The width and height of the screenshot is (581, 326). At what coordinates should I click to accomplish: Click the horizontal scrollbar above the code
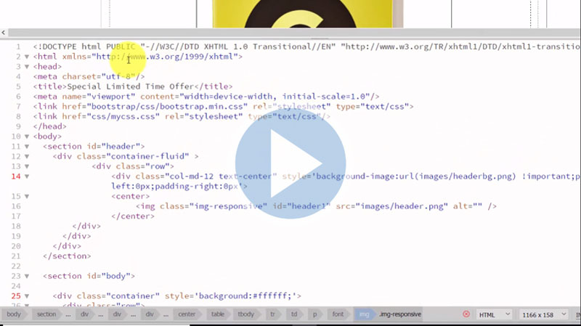[x=290, y=33]
